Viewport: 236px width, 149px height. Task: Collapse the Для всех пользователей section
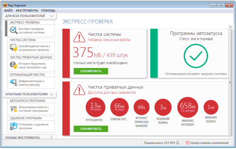[52, 16]
